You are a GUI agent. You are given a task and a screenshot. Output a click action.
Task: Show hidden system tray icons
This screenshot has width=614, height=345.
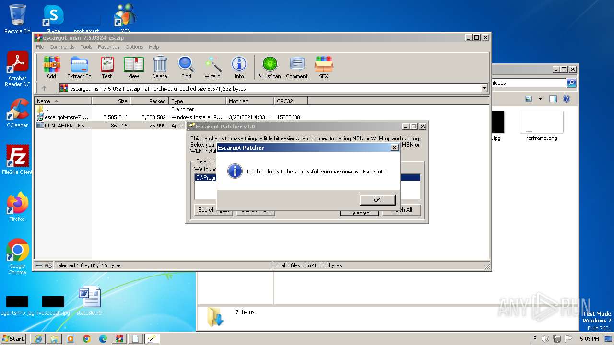coord(535,338)
